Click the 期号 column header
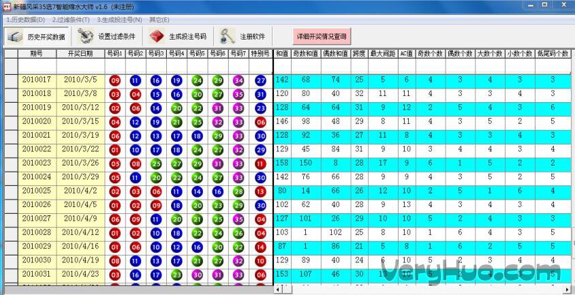The width and height of the screenshot is (575, 295). coord(37,54)
